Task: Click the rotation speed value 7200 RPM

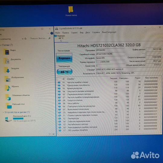Action: pos(154,57)
